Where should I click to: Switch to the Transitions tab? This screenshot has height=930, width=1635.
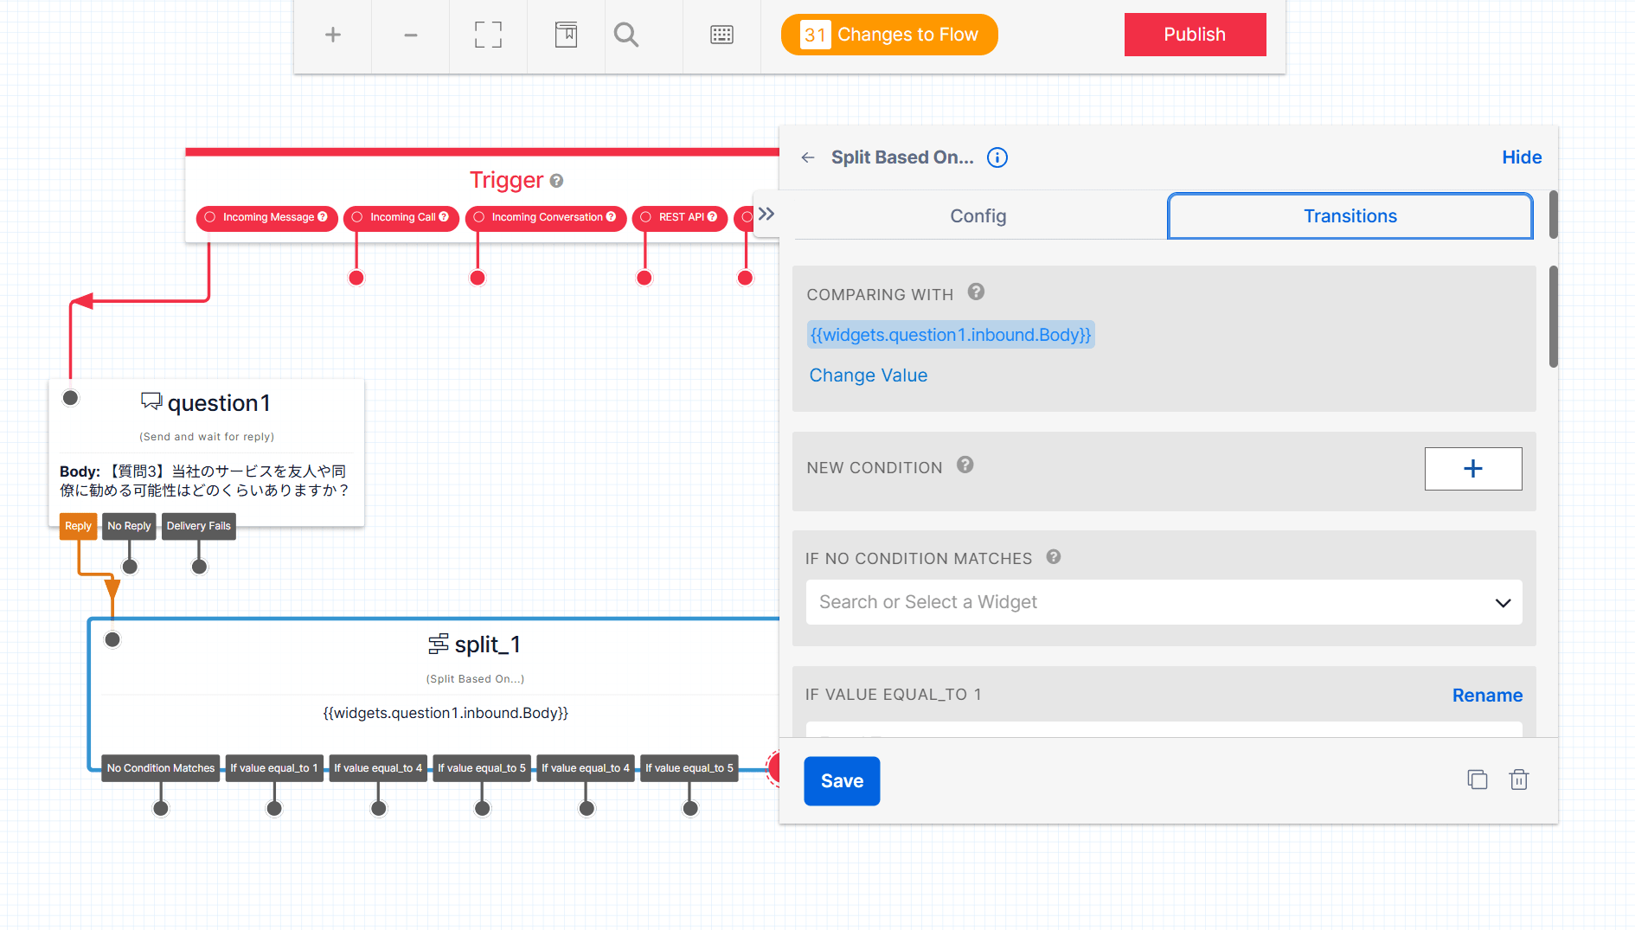click(x=1350, y=216)
